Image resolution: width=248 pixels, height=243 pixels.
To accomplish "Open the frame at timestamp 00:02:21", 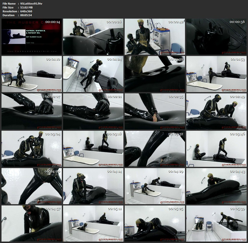I will (93, 111).
